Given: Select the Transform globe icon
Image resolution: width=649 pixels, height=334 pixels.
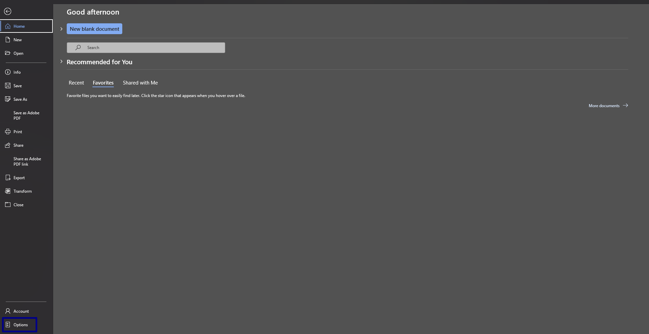Looking at the screenshot, I should click(8, 191).
